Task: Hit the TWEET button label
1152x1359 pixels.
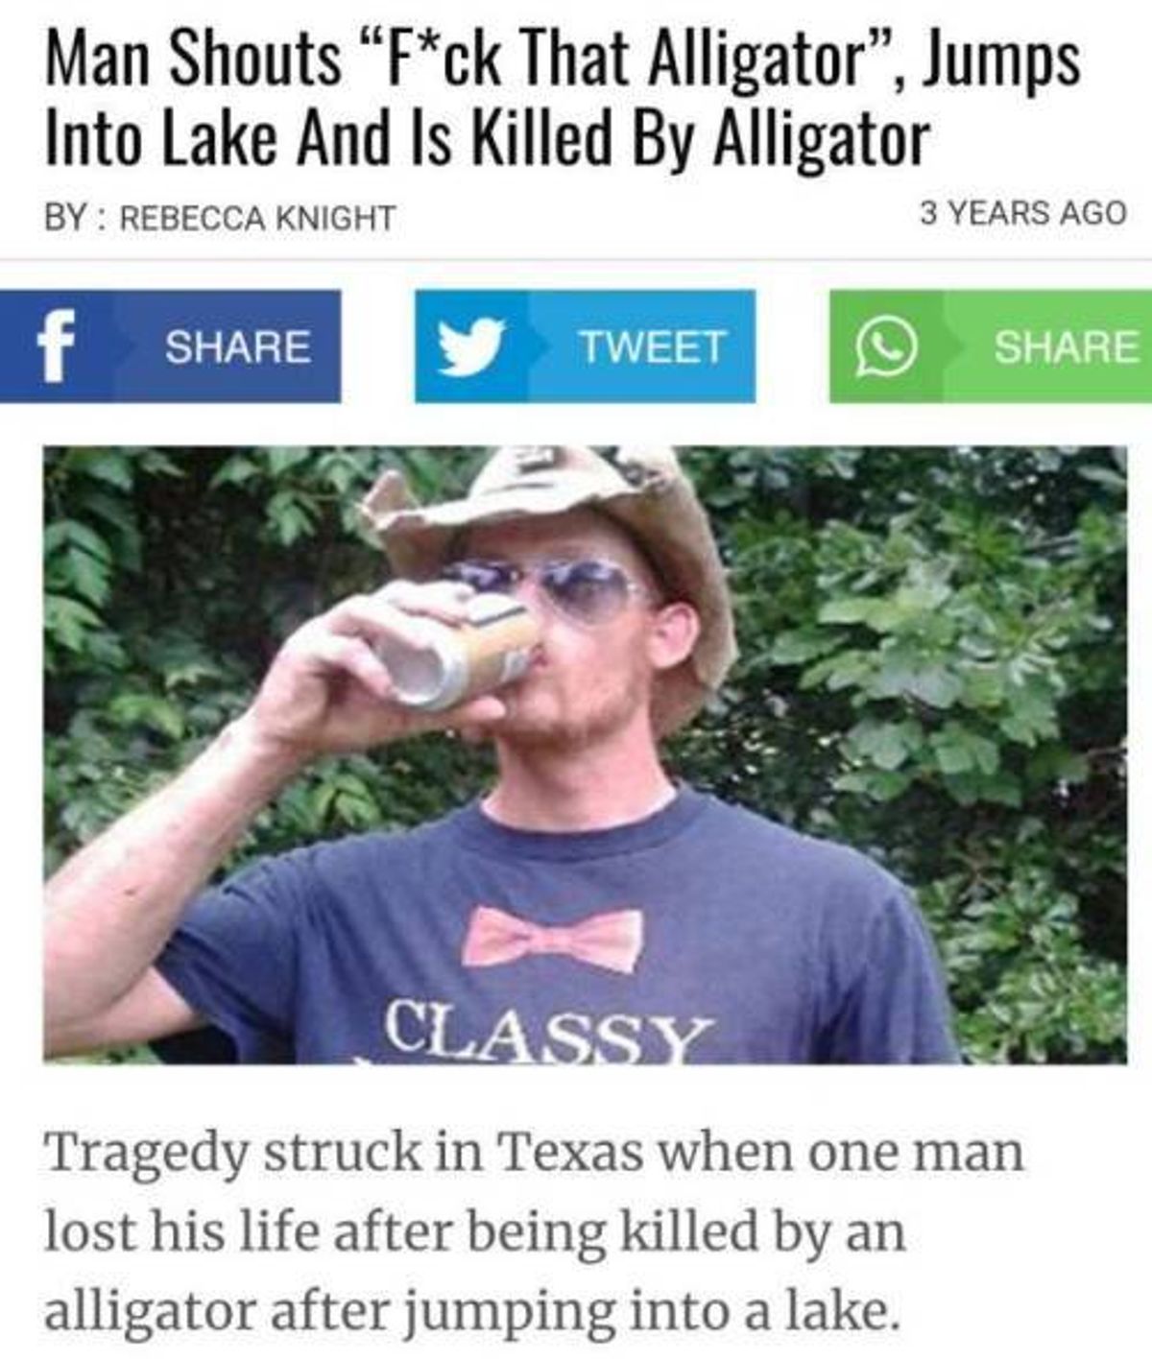Action: pyautogui.click(x=651, y=346)
